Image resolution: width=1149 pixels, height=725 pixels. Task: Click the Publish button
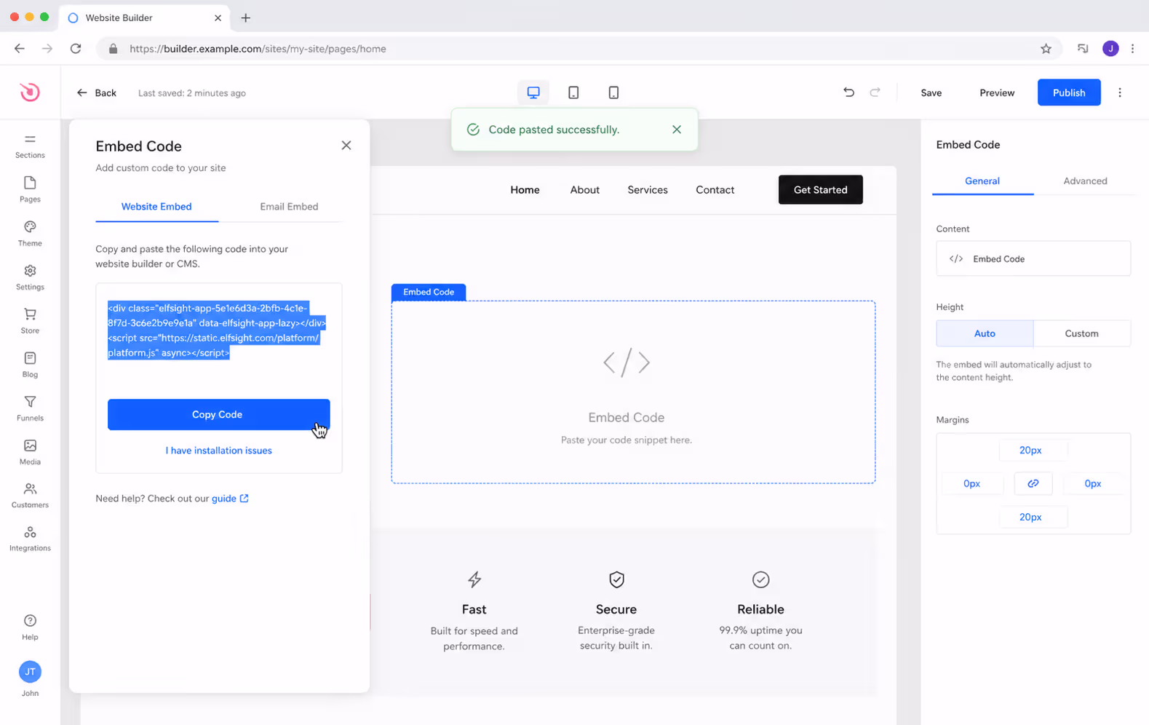pos(1069,92)
